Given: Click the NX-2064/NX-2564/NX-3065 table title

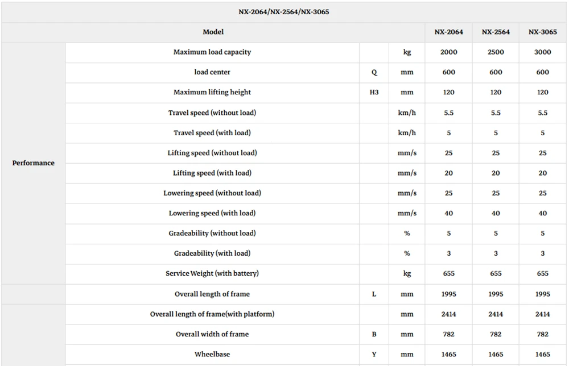Looking at the screenshot, I should 283,12.
